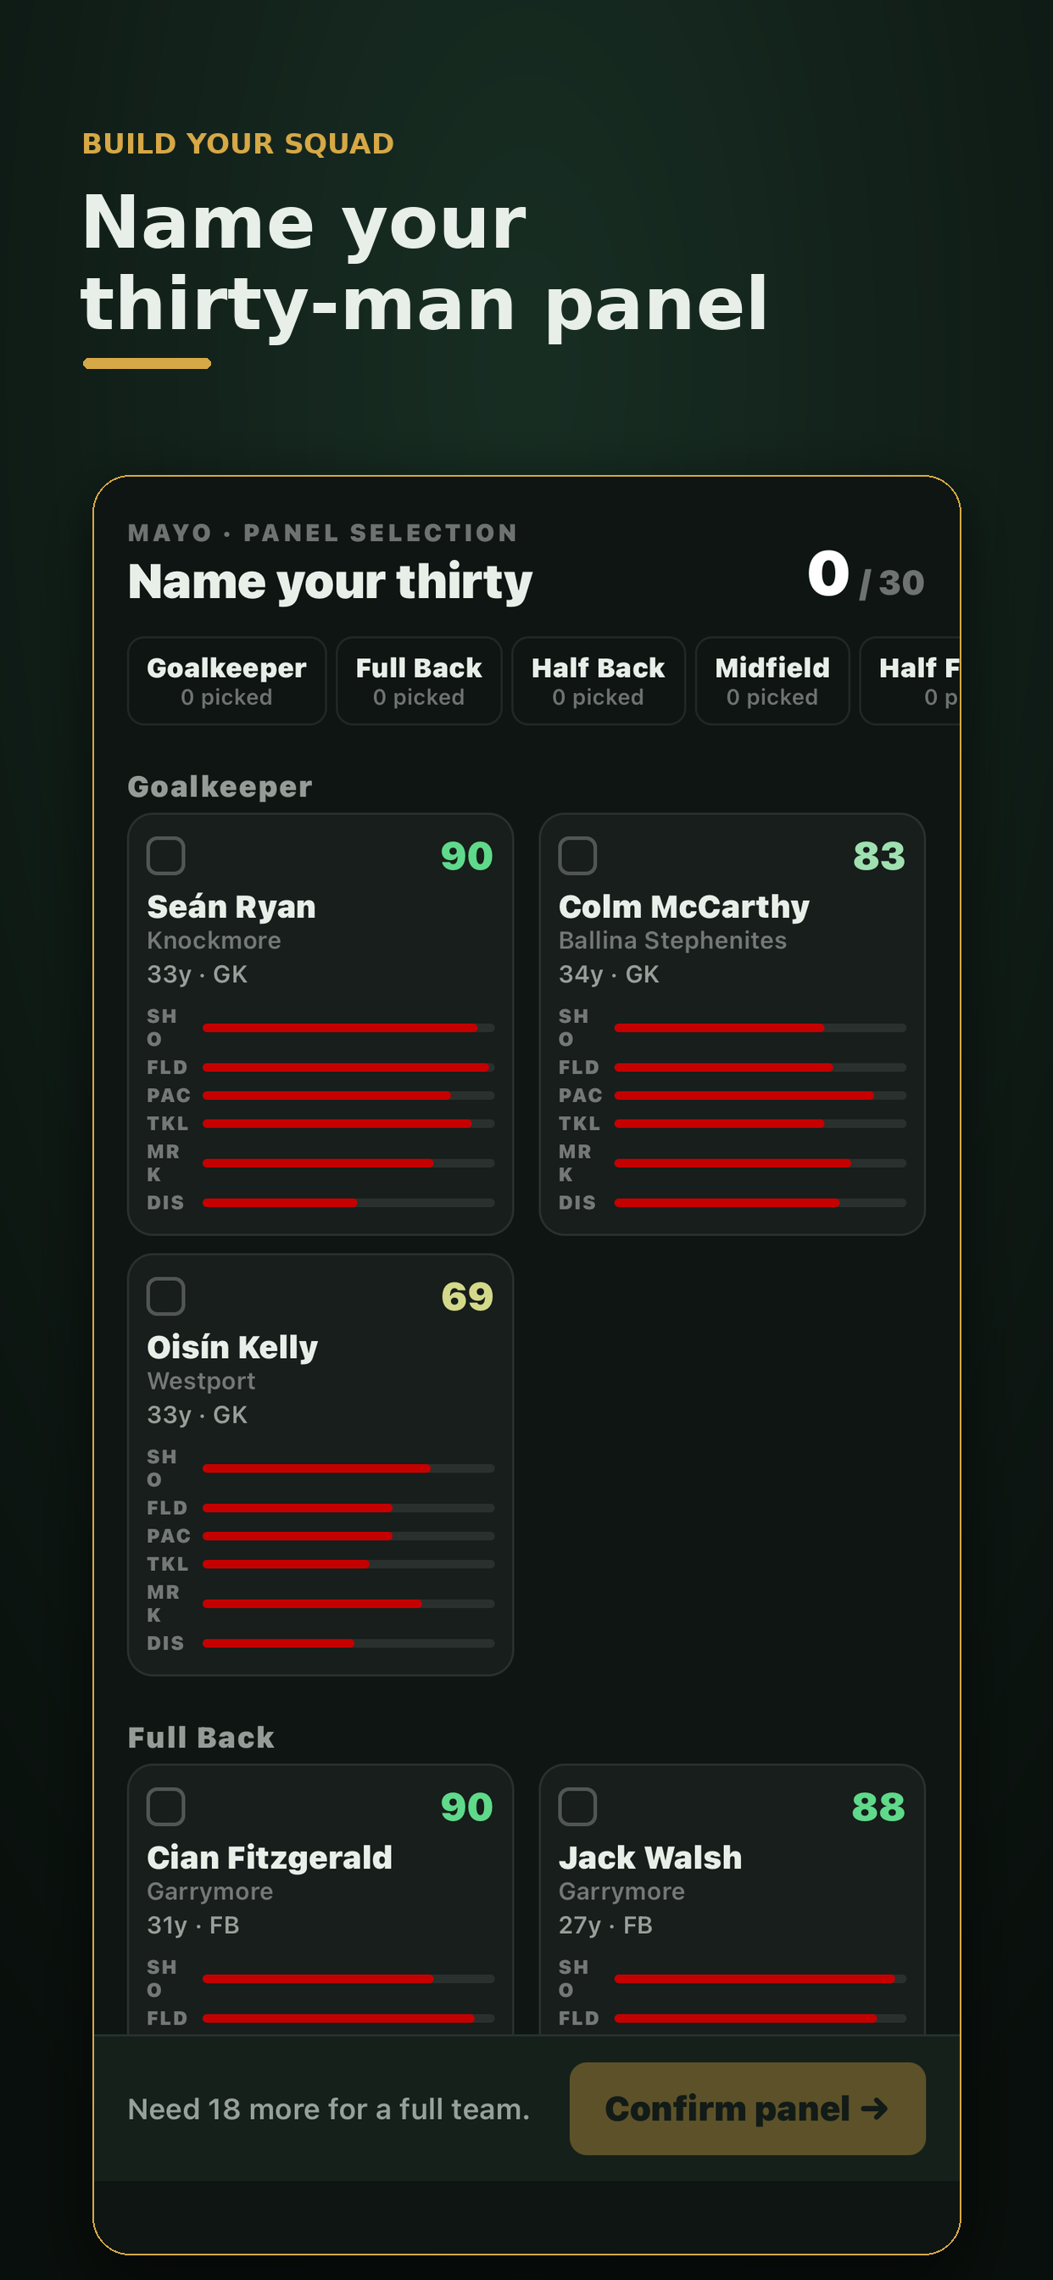1053x2280 pixels.
Task: Click the Oisín Kelly player name
Action: [231, 1347]
